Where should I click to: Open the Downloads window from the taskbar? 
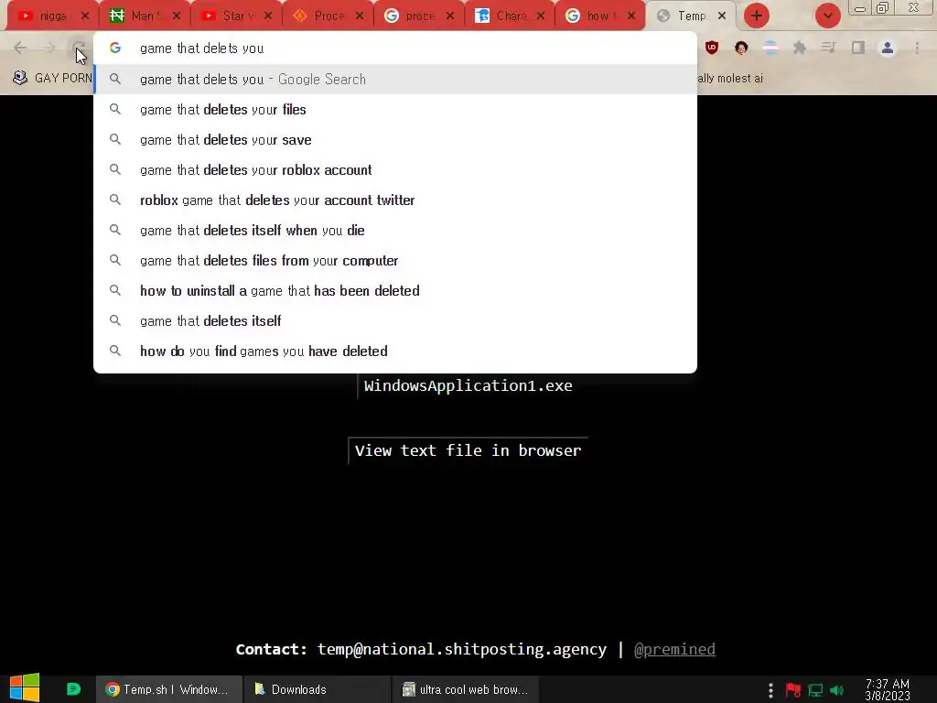click(317, 689)
